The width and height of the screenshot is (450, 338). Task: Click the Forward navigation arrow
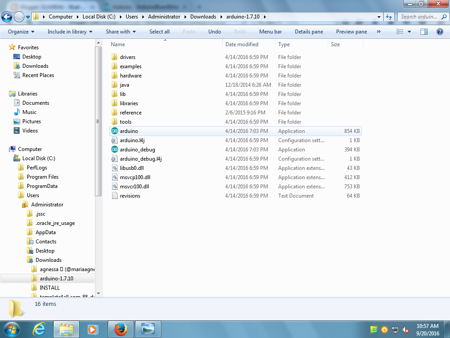pos(19,17)
